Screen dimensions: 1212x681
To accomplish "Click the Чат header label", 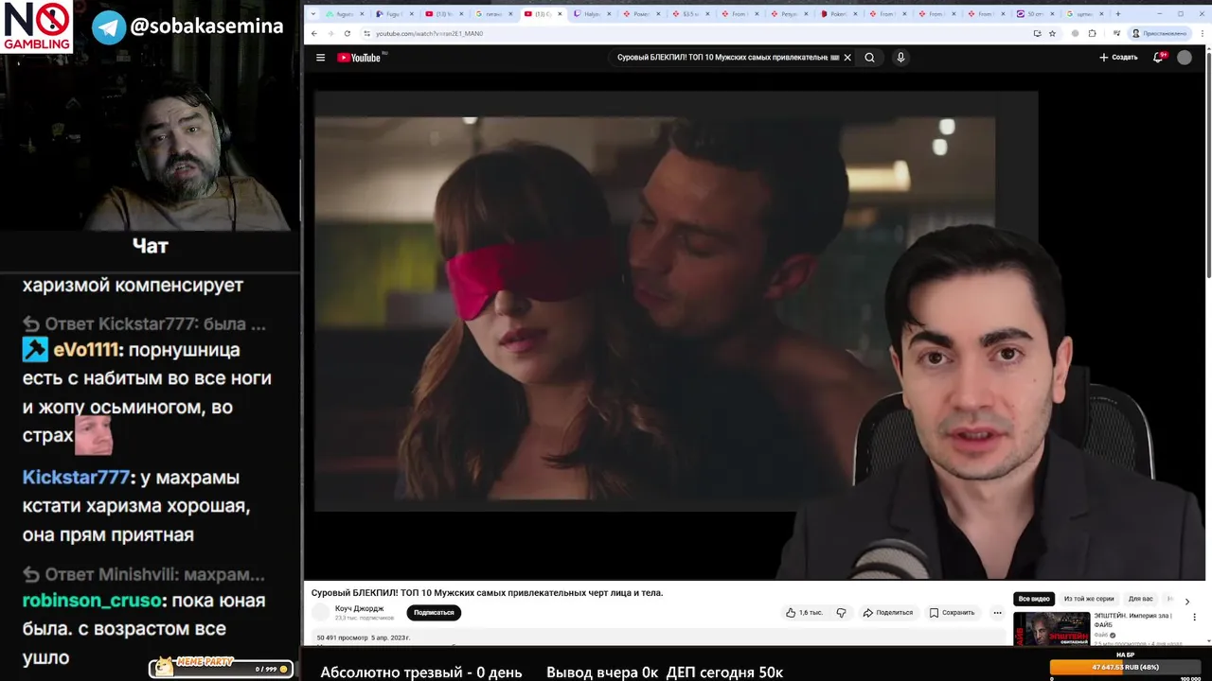I will point(150,246).
